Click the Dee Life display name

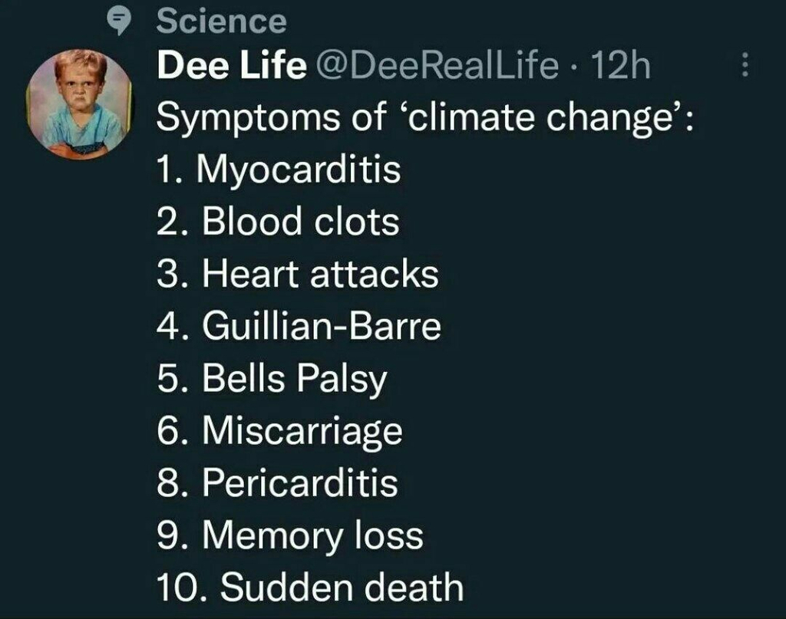click(x=230, y=67)
